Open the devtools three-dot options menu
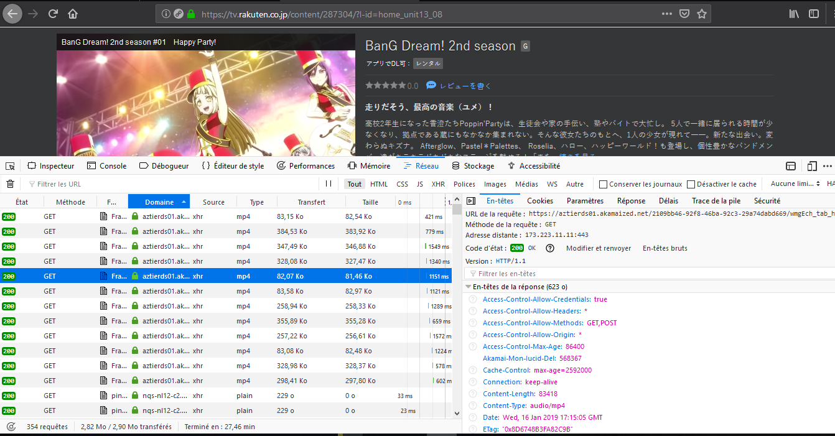Screen dimensions: 835x436 827,166
